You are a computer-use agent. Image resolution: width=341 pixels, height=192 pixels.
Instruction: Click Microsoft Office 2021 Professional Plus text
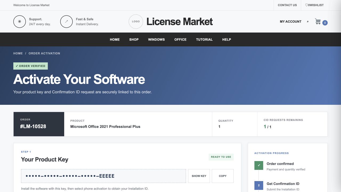point(105,127)
